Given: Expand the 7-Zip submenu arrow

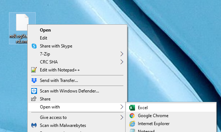Looking at the screenshot, I should 122,54.
